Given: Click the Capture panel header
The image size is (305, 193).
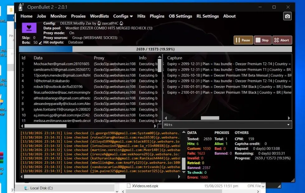Looking at the screenshot, I should (x=175, y=58).
